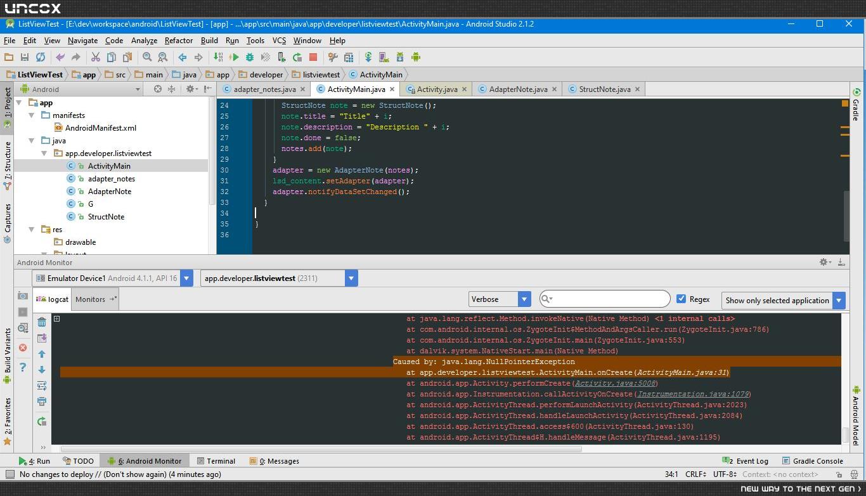Click the Navigate Forward arrow icon
The image size is (866, 496).
[x=198, y=57]
